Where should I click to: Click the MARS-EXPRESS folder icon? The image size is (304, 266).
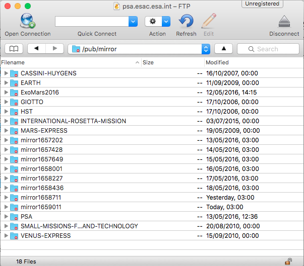[14, 131]
